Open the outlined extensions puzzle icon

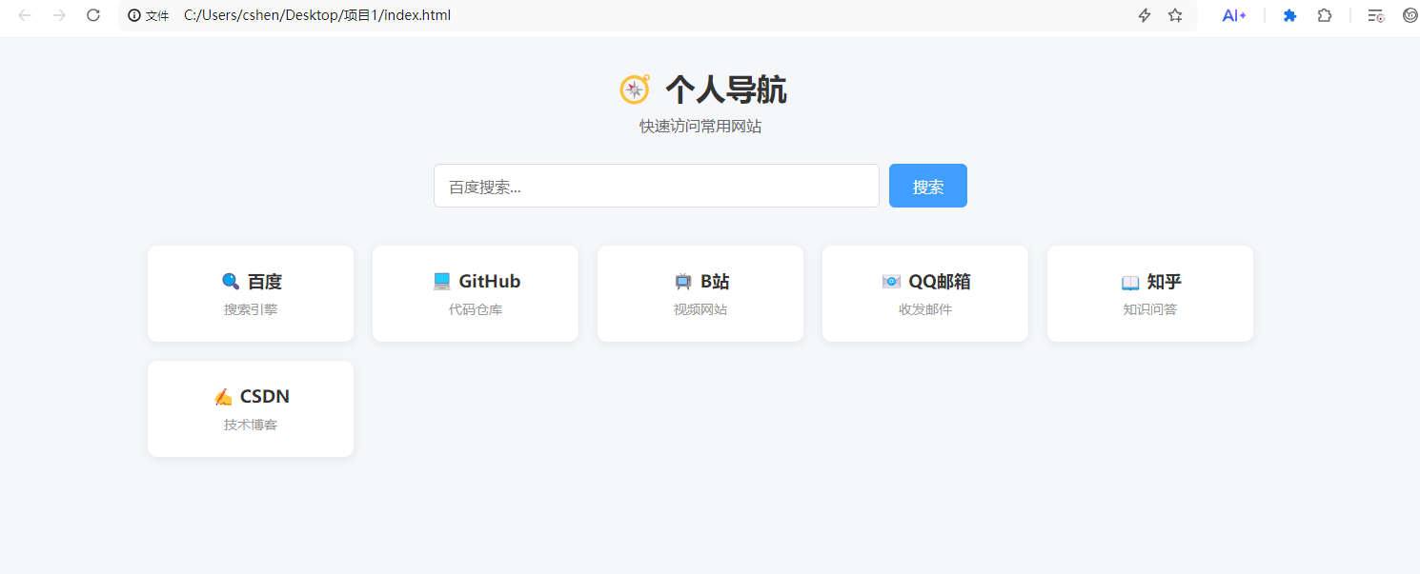(1324, 15)
